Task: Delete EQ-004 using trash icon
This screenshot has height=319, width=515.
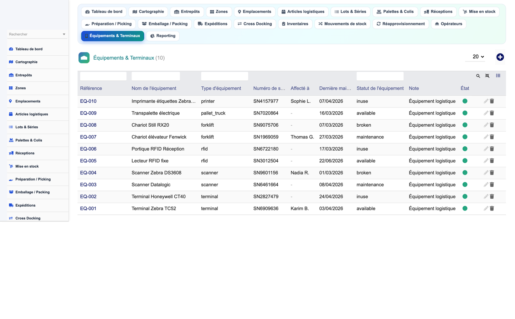Action: (492, 173)
